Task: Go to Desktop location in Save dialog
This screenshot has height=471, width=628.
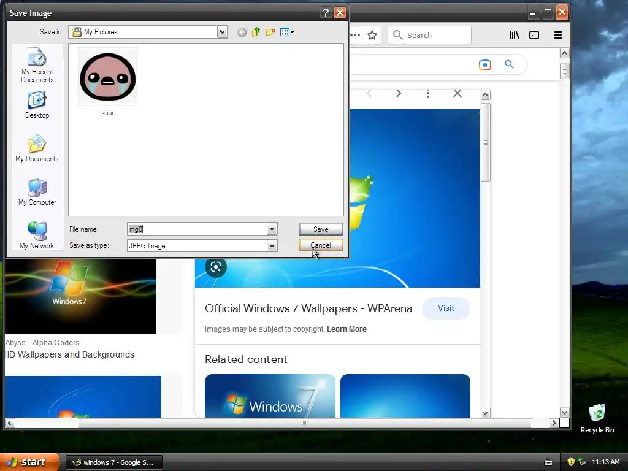Action: [37, 105]
